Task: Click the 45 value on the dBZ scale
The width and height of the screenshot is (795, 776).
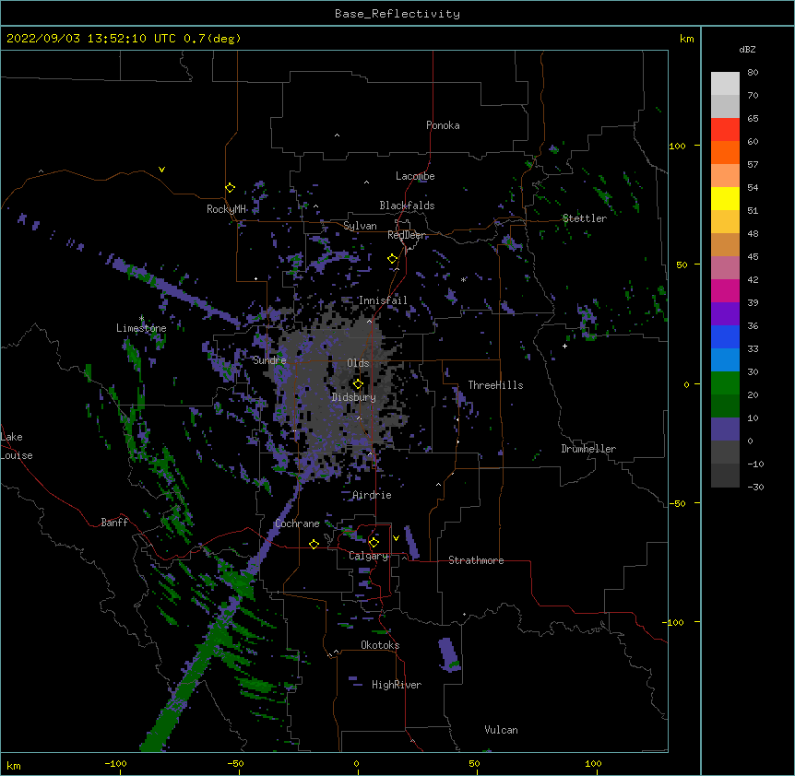Action: (x=753, y=257)
